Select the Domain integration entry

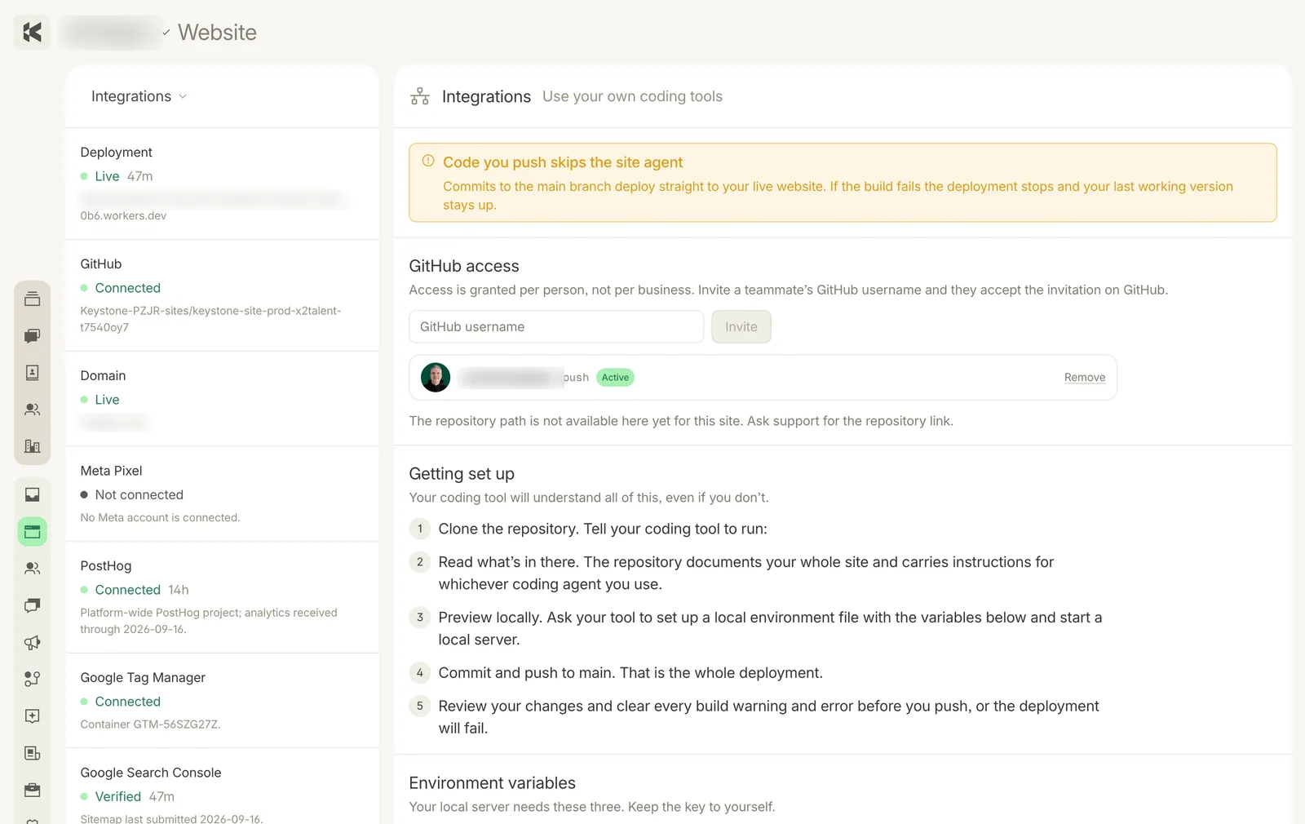coord(222,399)
